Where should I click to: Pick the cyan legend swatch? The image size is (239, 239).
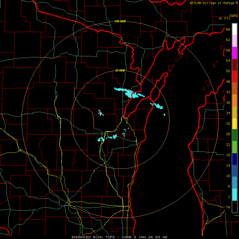[x=234, y=195]
